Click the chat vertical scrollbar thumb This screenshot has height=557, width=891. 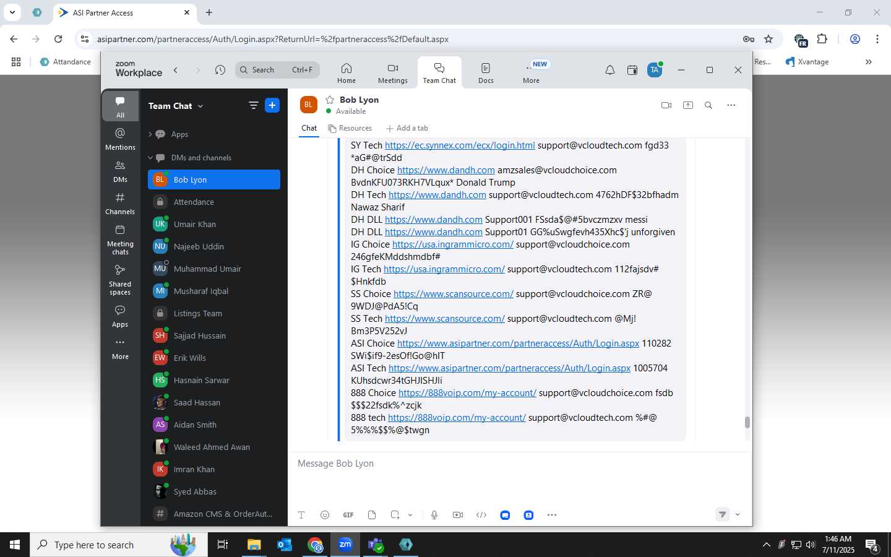747,422
